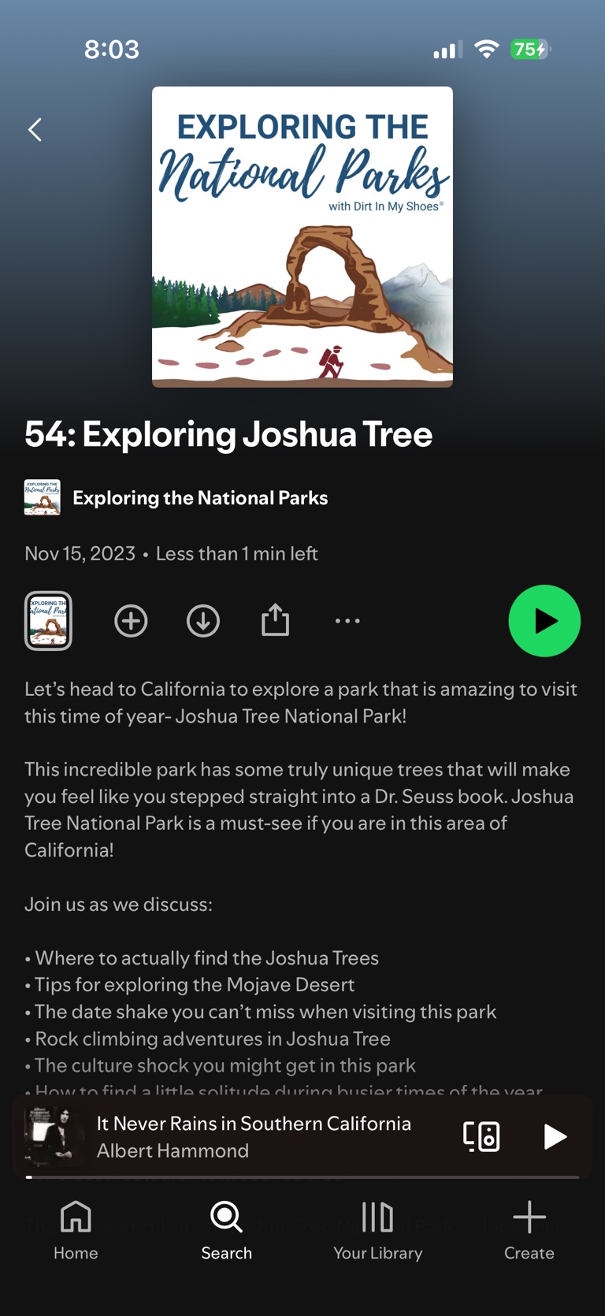Play It Never Rains in Southern California
Screen dimensions: 605x1316
pyautogui.click(x=555, y=1136)
